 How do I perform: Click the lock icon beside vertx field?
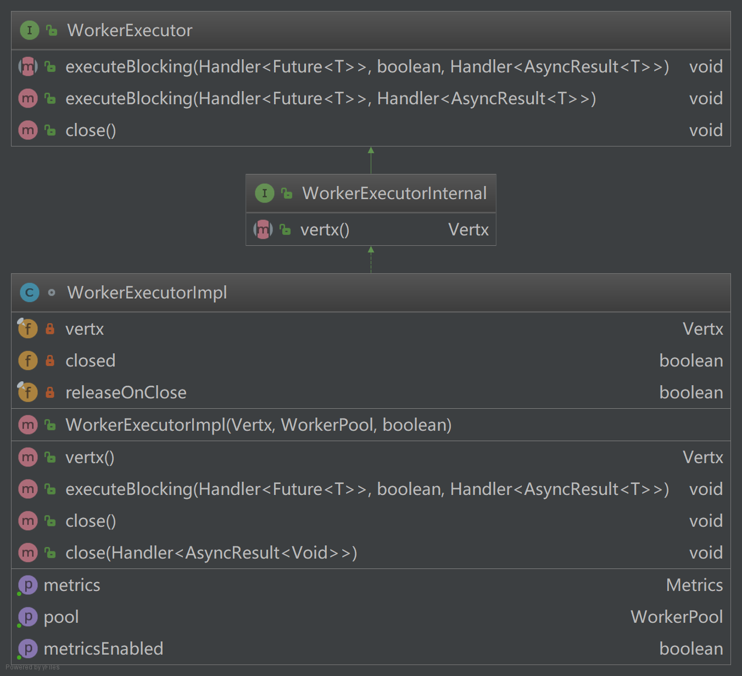coord(50,329)
